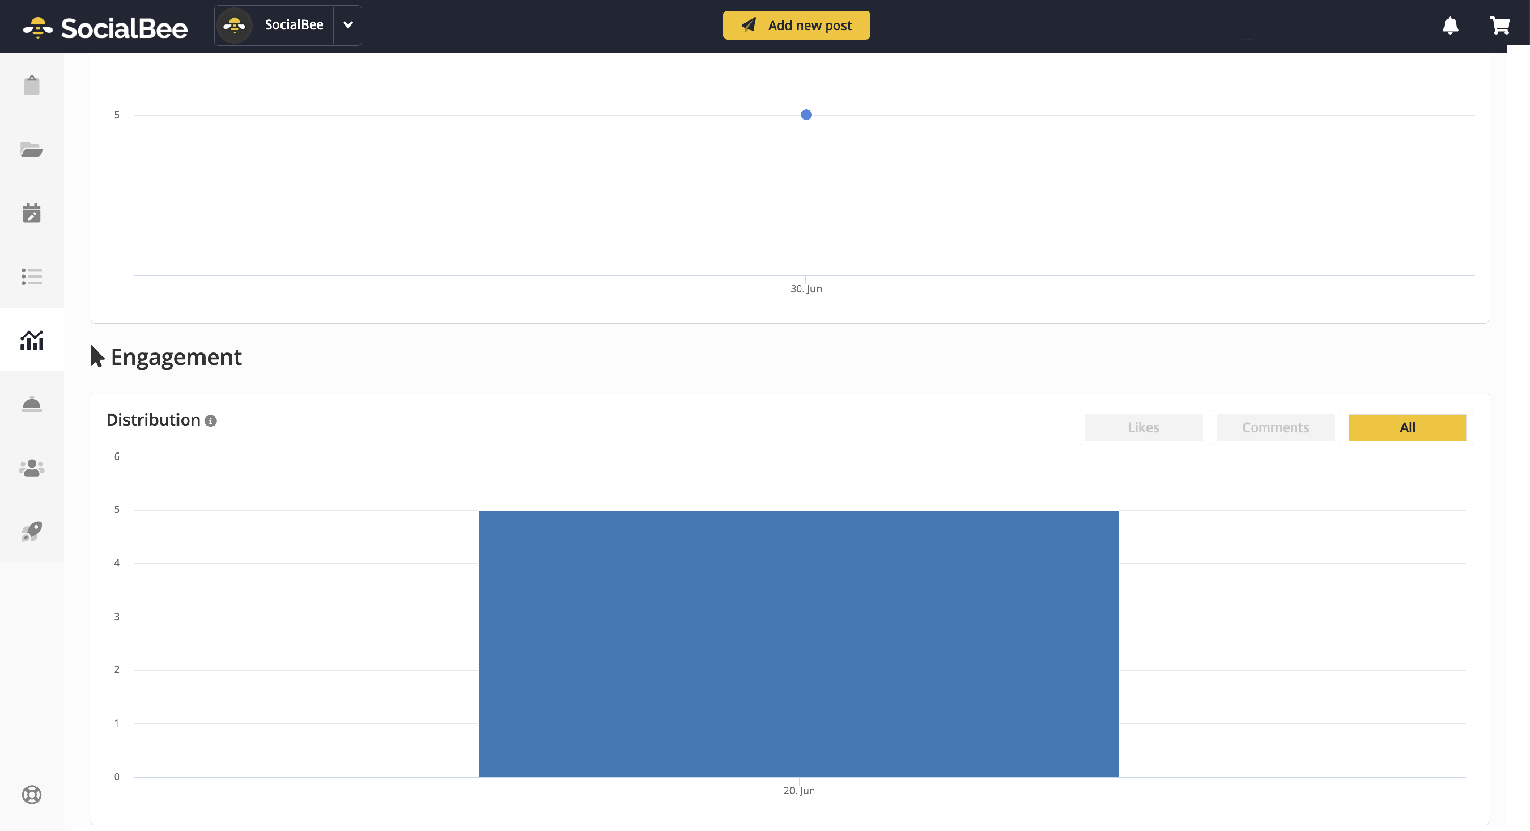Click the SocialBee logo
This screenshot has height=831, width=1530.
(105, 28)
